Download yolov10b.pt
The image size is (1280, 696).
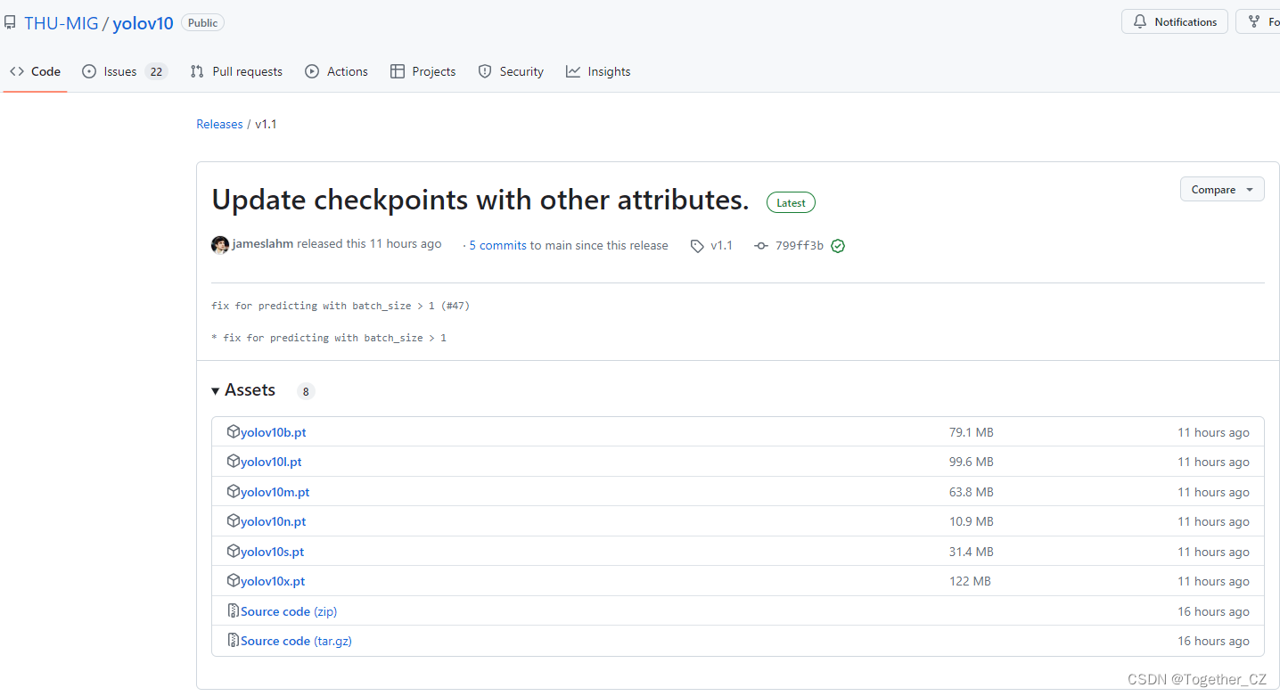pos(274,432)
